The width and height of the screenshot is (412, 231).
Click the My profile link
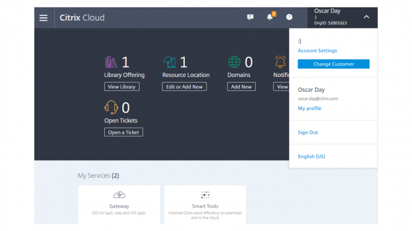[x=310, y=108]
